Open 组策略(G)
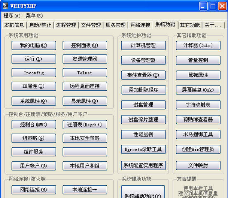 tap(34, 138)
